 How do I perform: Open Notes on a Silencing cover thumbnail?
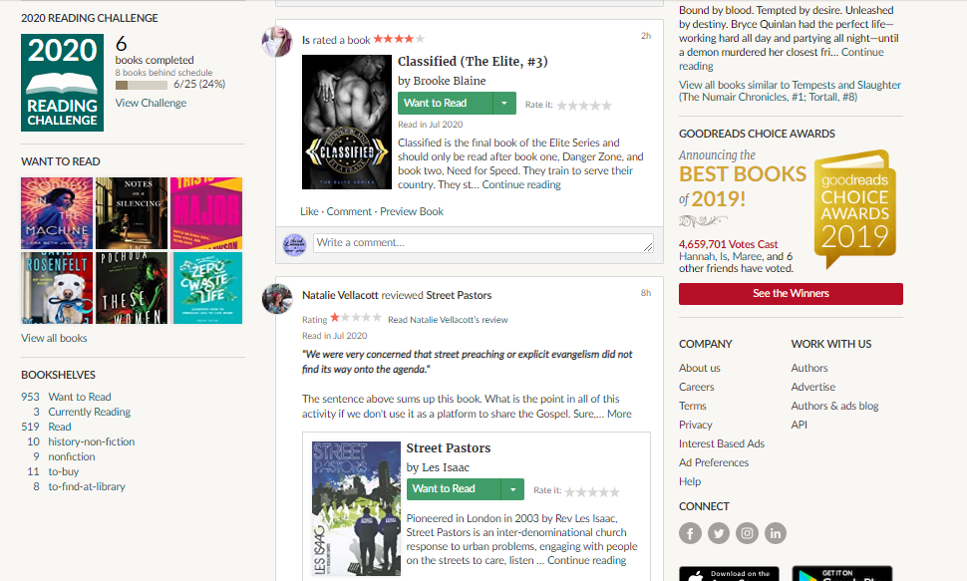click(x=132, y=213)
